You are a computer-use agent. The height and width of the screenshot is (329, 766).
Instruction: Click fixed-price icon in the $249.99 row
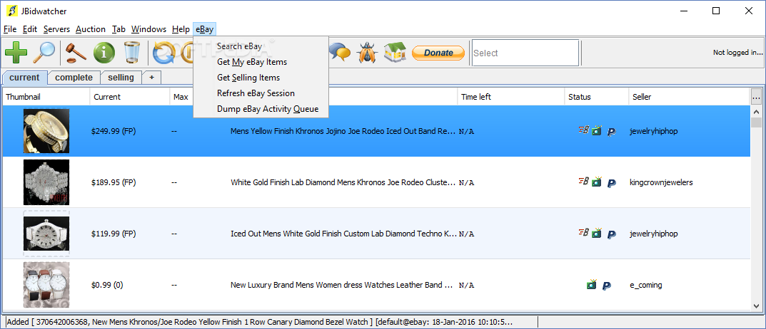(584, 130)
